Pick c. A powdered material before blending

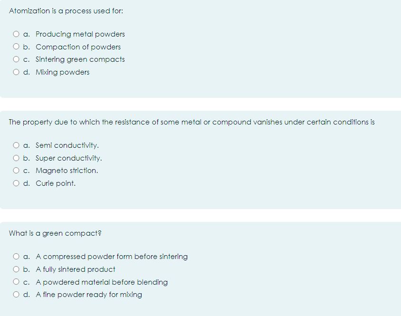tap(16, 282)
